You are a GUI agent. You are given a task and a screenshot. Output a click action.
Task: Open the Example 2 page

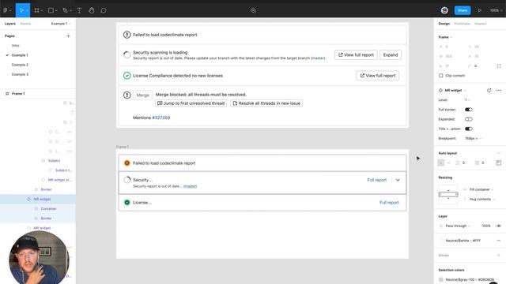click(20, 65)
